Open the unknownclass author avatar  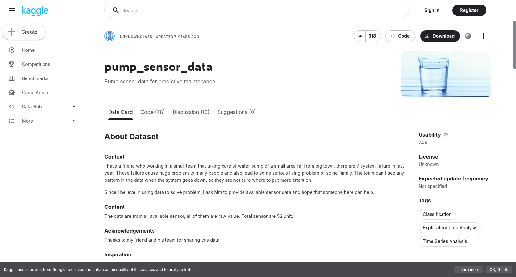coord(110,36)
